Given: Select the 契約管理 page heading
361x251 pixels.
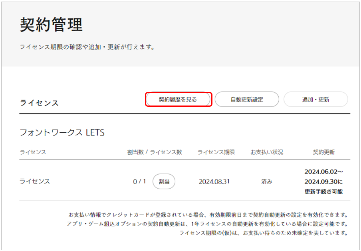Looking at the screenshot, I should point(51,24).
